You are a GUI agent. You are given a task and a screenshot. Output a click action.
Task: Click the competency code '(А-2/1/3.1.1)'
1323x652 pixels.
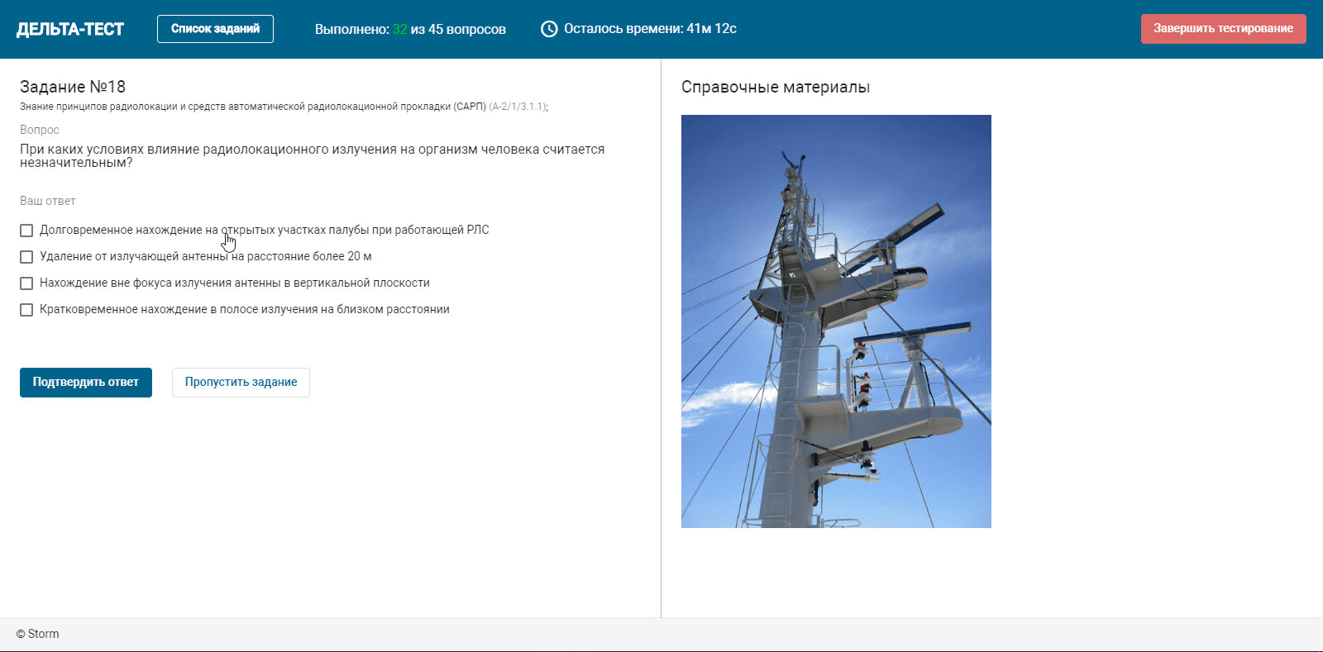[518, 107]
